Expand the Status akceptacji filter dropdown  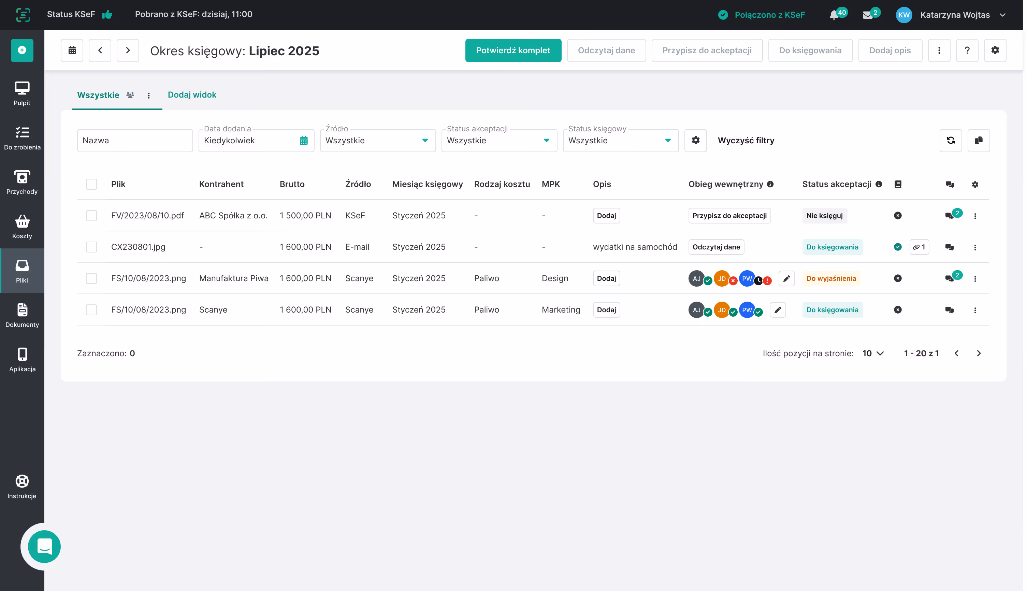[x=499, y=141]
